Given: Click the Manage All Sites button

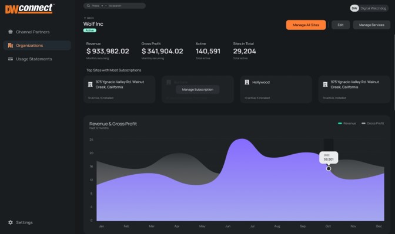Looking at the screenshot, I should [306, 25].
